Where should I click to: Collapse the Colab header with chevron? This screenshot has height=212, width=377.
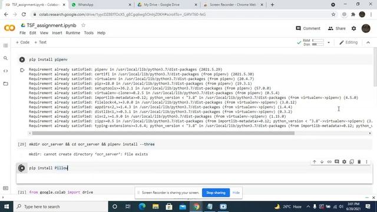368,42
